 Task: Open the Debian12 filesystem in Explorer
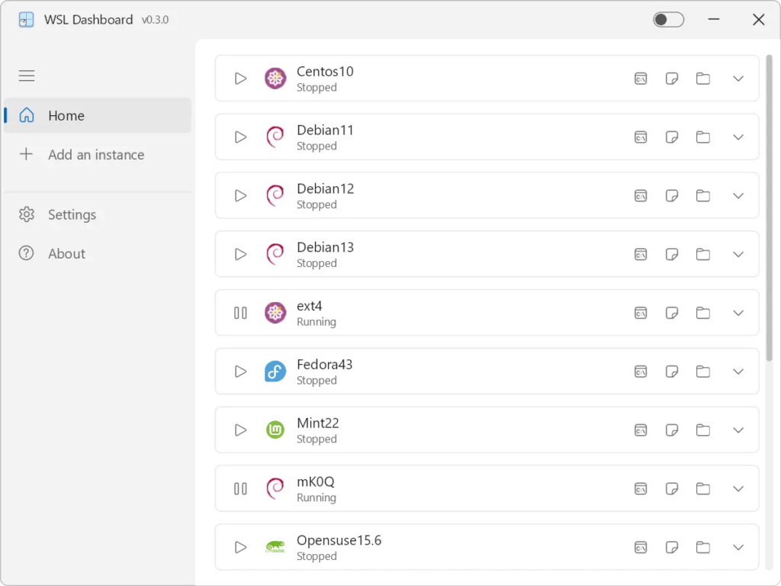702,195
